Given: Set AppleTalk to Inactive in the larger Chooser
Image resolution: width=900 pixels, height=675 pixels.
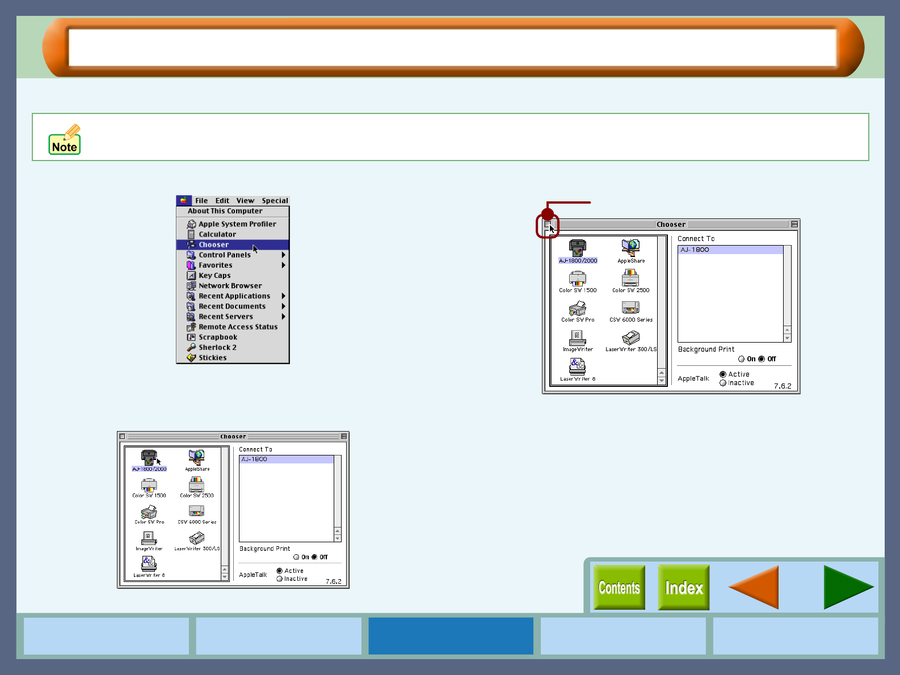Looking at the screenshot, I should pyautogui.click(x=723, y=383).
